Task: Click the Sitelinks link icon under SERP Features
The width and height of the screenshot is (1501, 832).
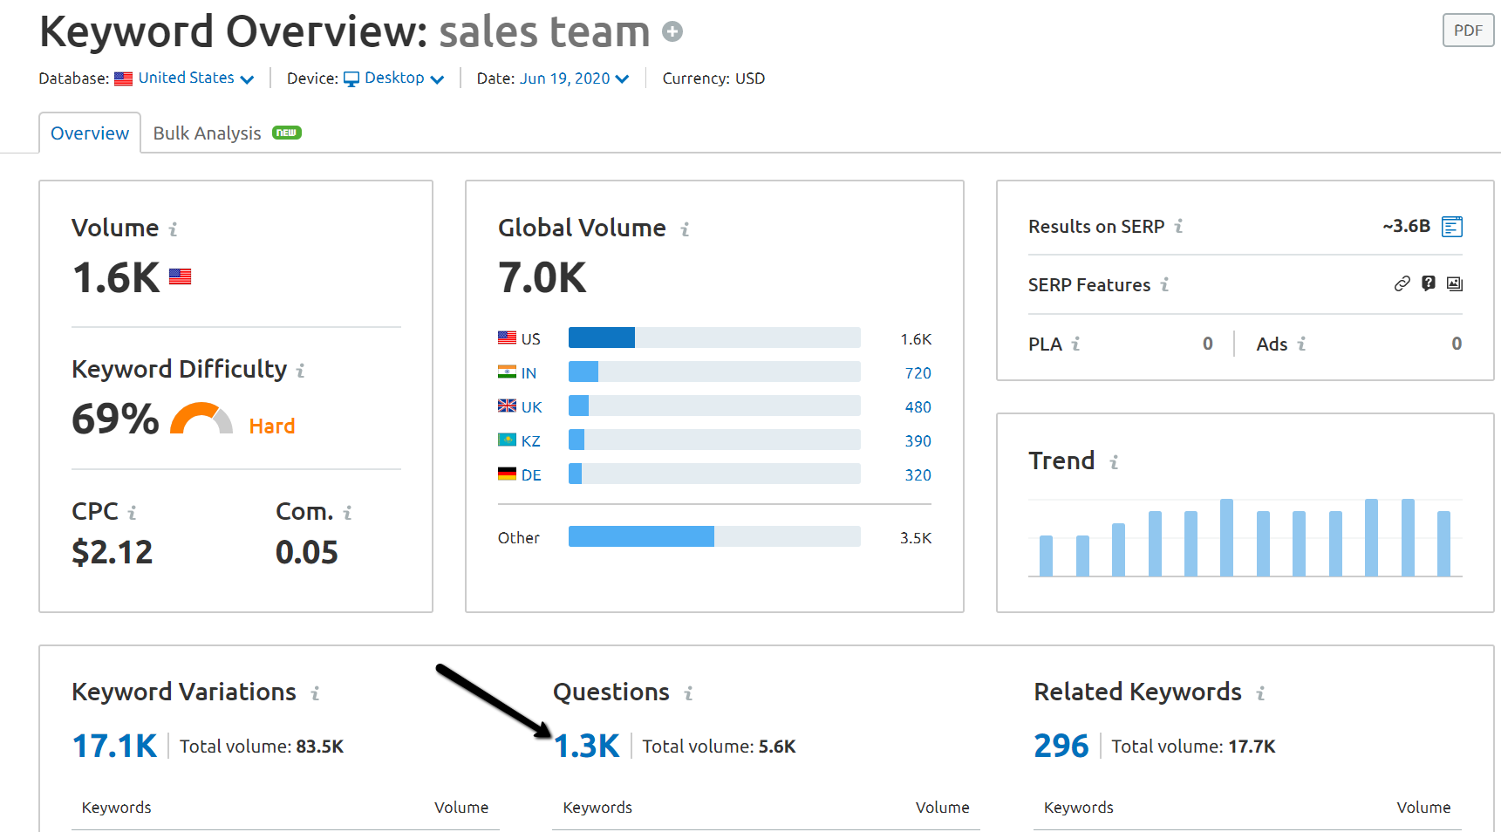Action: click(x=1402, y=283)
